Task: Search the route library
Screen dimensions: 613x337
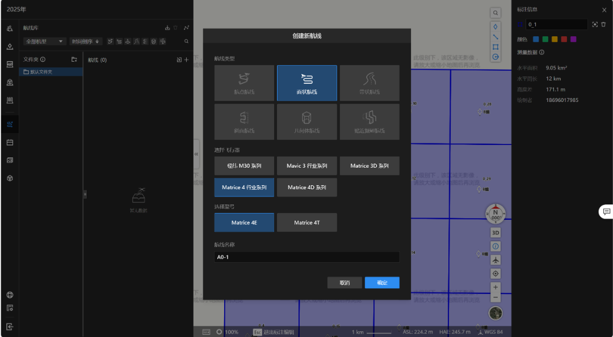Action: tap(187, 41)
